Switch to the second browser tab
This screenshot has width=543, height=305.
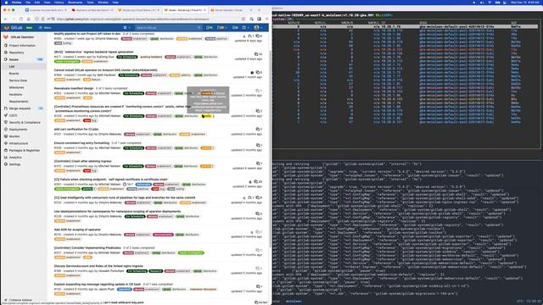[x=92, y=10]
